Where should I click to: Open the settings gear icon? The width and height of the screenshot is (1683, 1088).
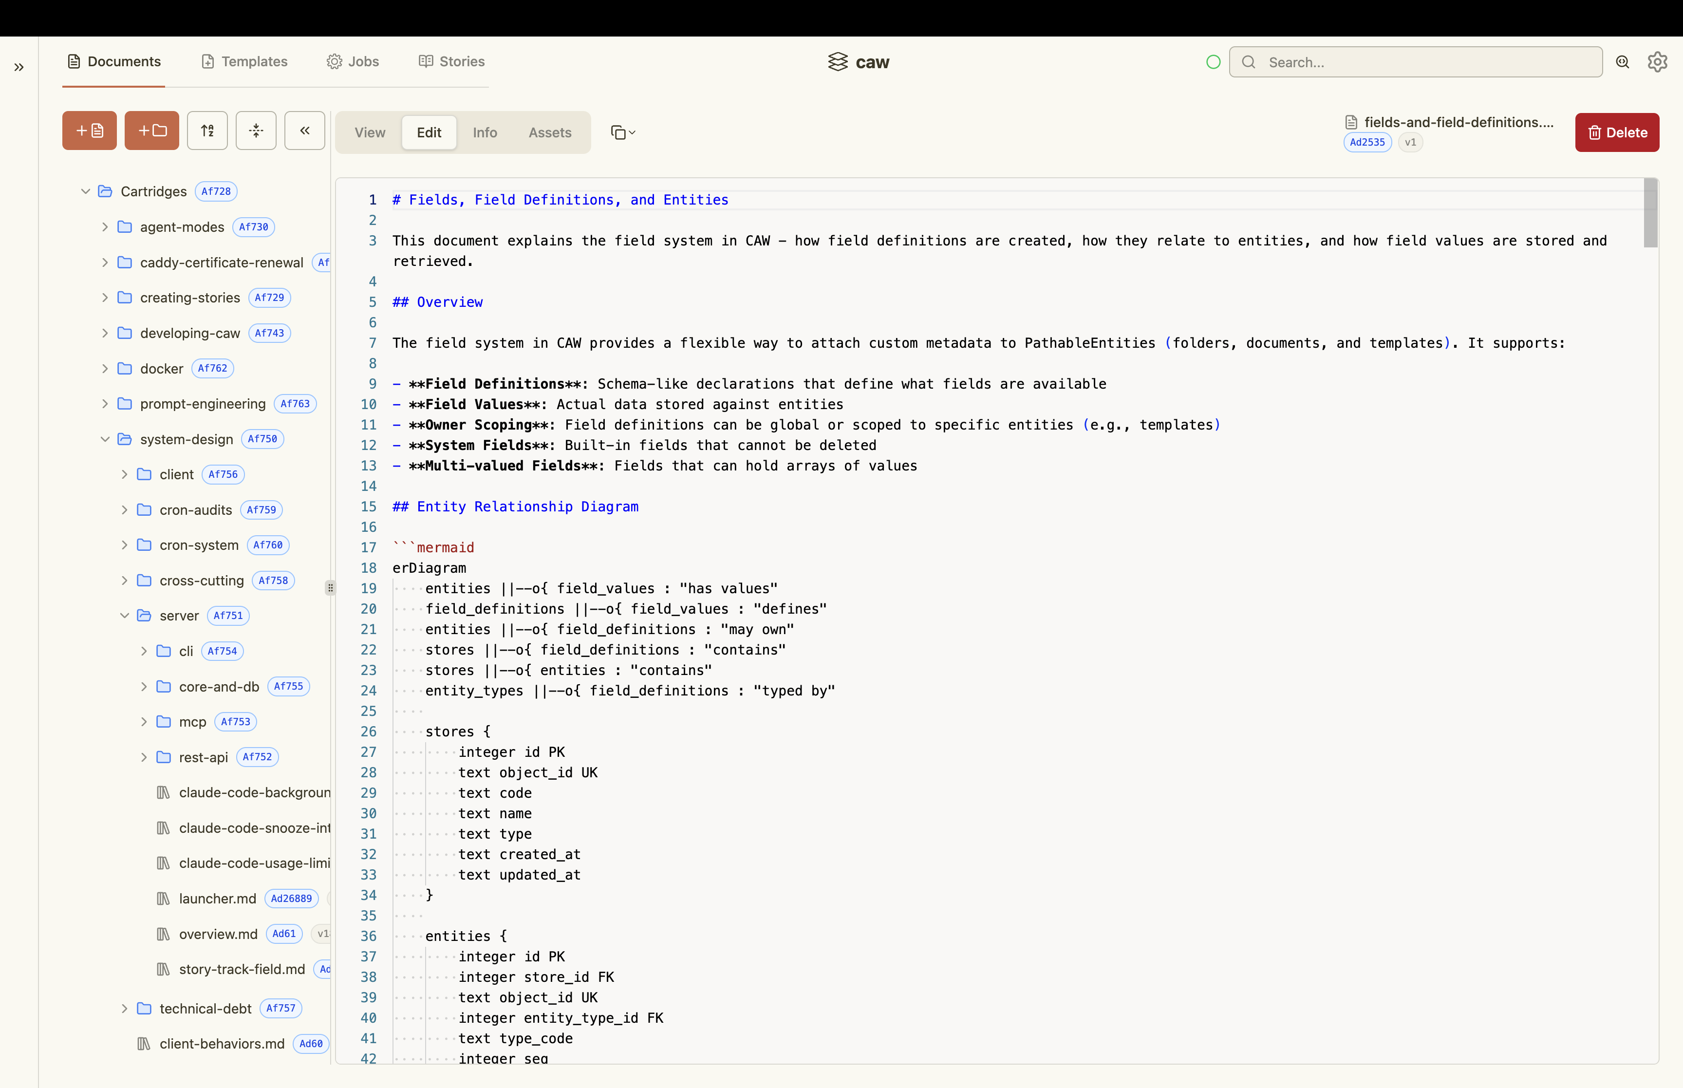pyautogui.click(x=1658, y=62)
